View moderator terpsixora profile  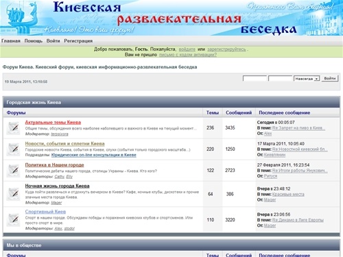click(60, 134)
